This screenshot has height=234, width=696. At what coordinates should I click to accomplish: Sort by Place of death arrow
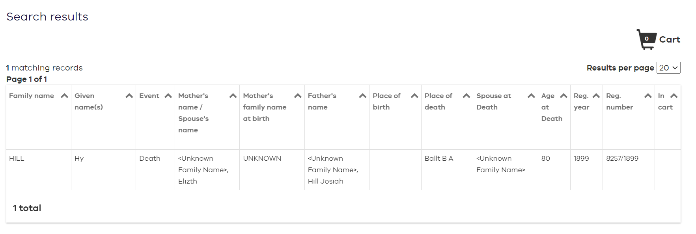(466, 96)
